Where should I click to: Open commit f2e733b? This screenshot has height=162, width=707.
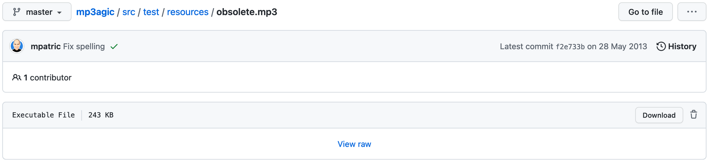(570, 47)
